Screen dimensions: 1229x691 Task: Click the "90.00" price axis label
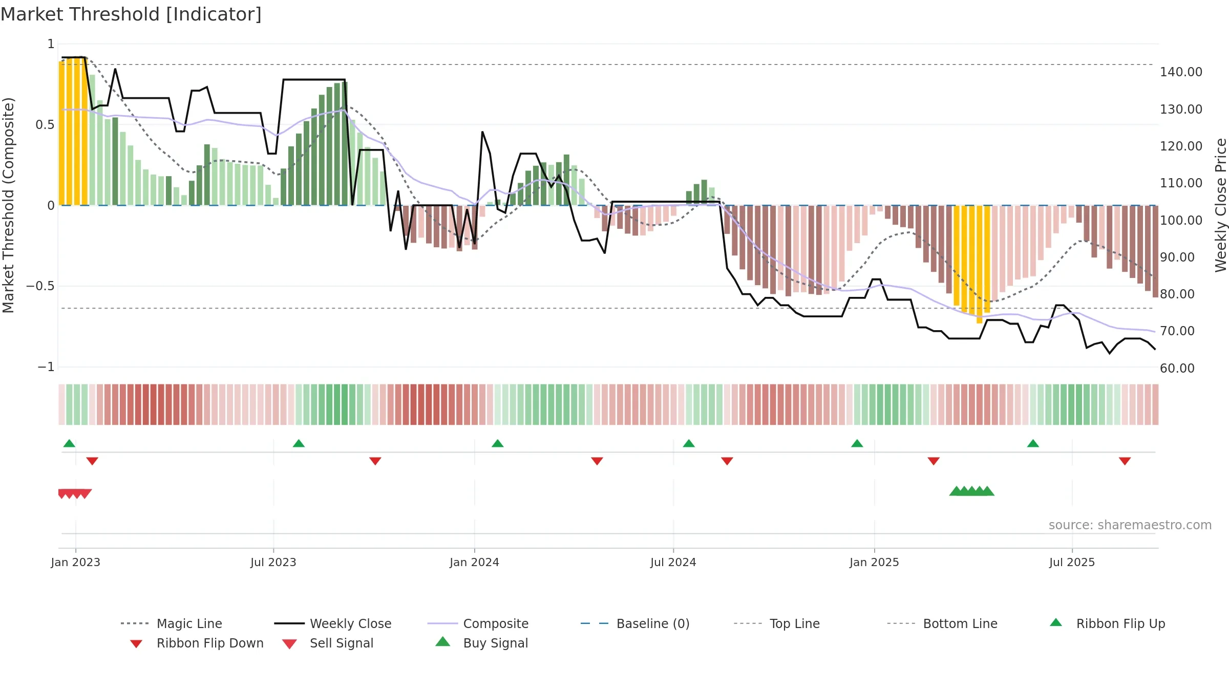[x=1177, y=257]
